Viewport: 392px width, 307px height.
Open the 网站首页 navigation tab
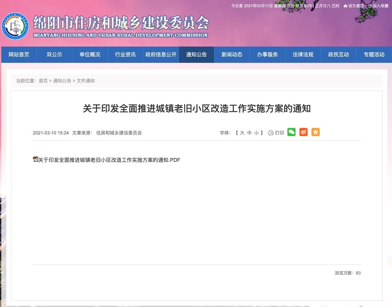tap(19, 55)
